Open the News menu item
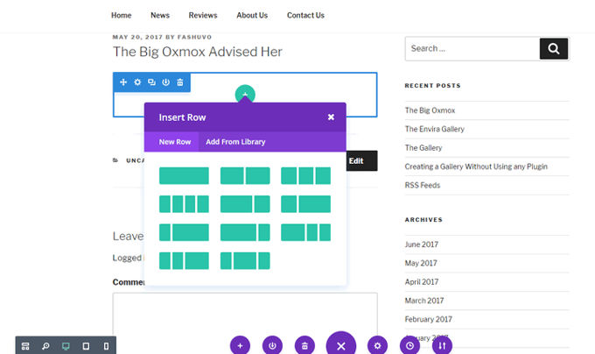 click(160, 15)
